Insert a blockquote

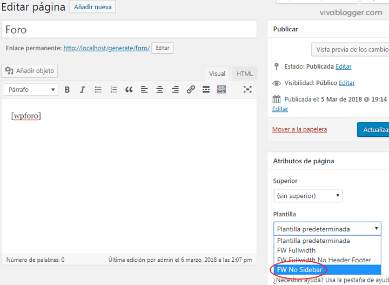tap(129, 90)
